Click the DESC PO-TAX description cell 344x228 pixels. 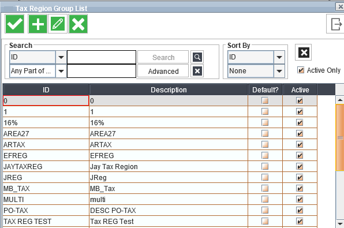point(169,210)
